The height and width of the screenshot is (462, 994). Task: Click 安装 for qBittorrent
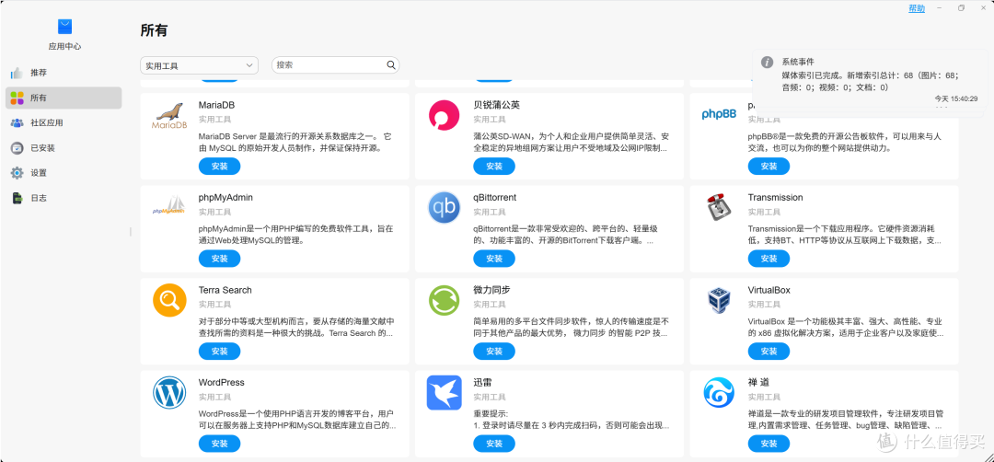click(x=494, y=259)
